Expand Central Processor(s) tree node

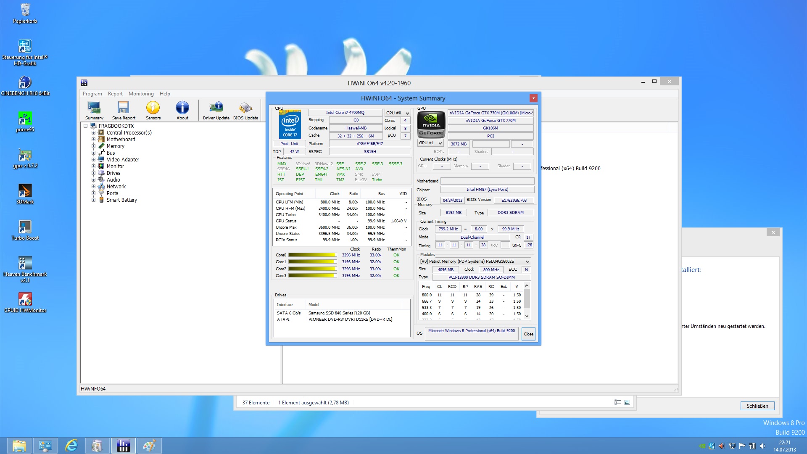(94, 132)
